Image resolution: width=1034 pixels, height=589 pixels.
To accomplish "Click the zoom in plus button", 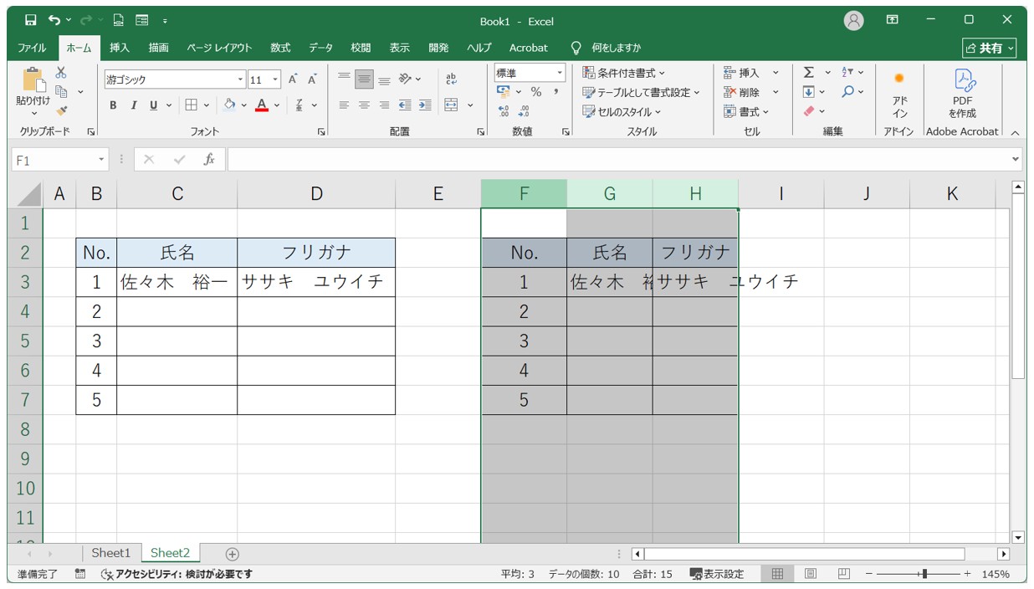I will coord(968,574).
